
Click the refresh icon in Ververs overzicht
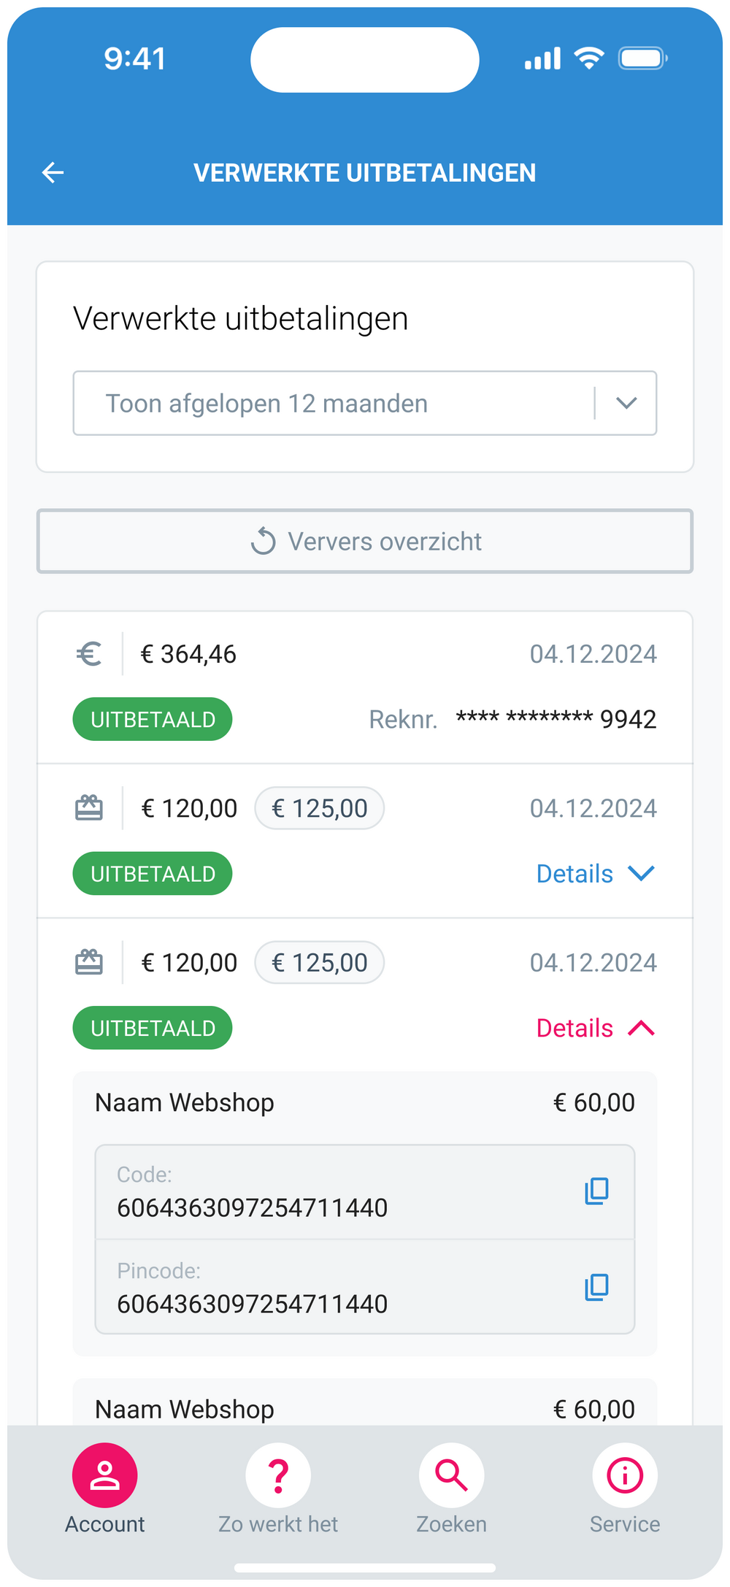pyautogui.click(x=264, y=541)
